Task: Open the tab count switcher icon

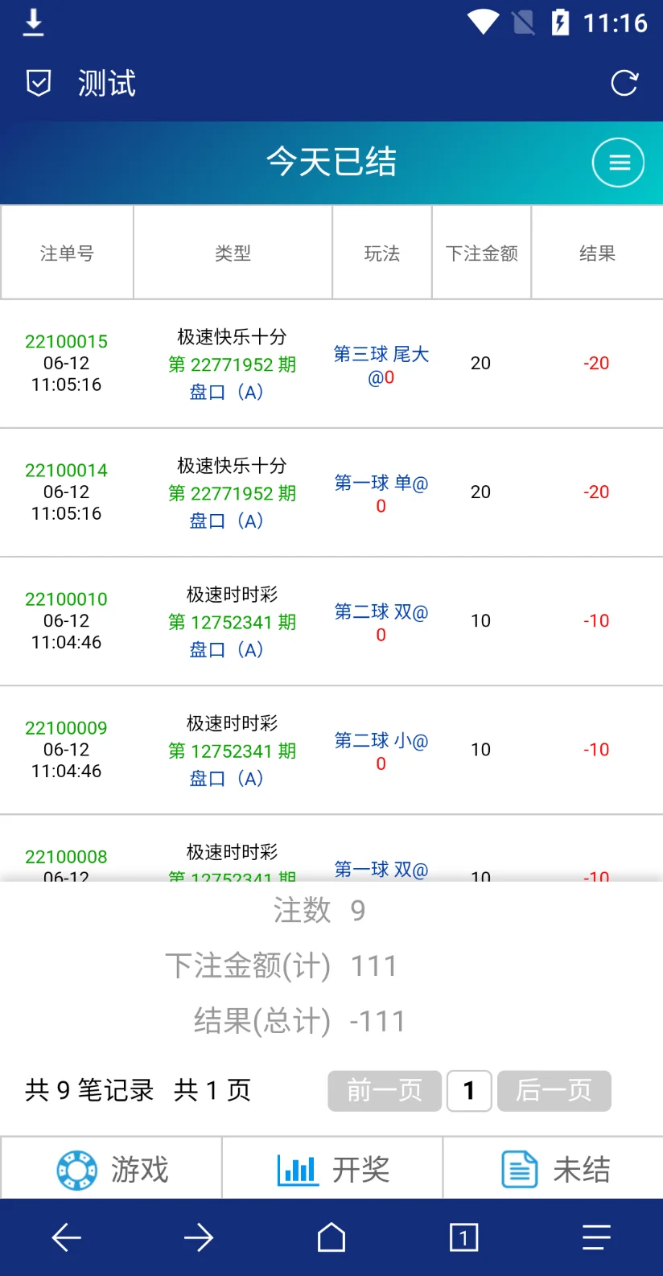Action: [463, 1237]
